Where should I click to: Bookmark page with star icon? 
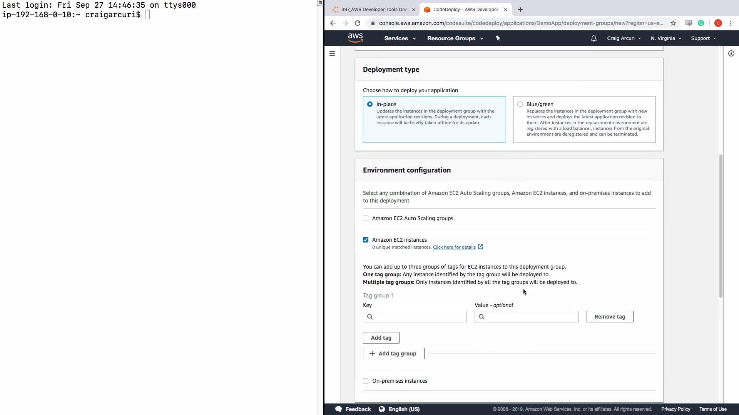(x=673, y=23)
